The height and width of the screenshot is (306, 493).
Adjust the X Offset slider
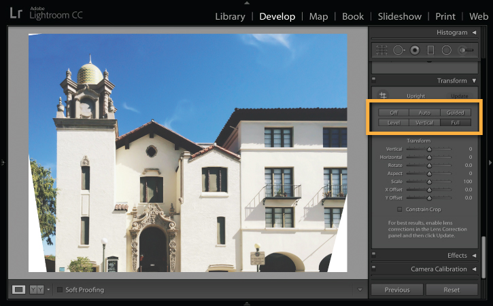(x=429, y=190)
